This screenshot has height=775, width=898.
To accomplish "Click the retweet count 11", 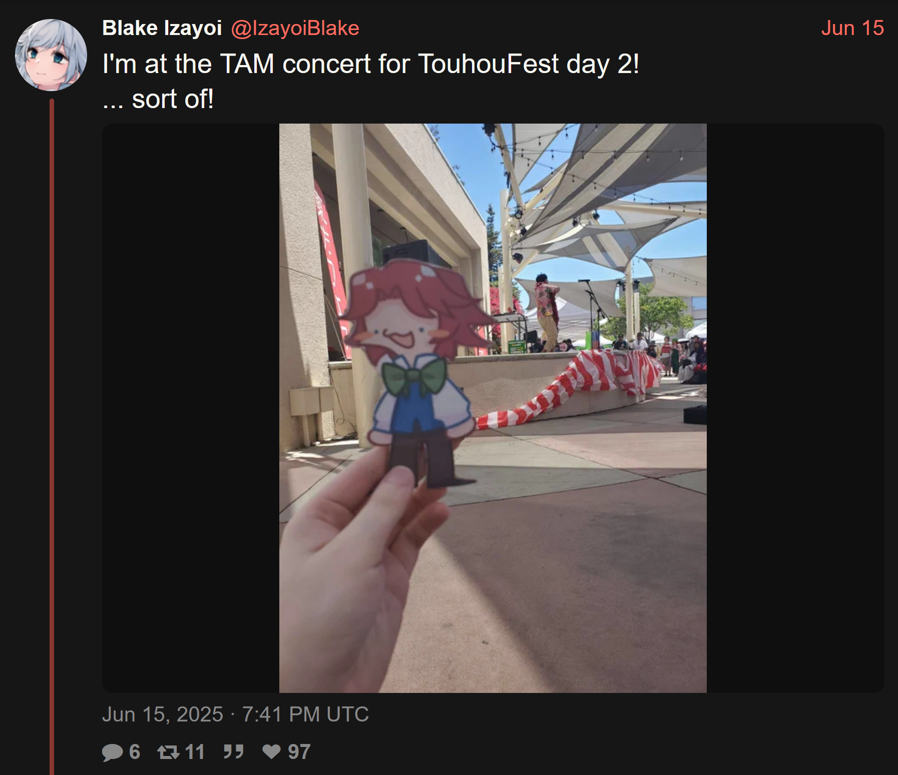I will coord(195,752).
